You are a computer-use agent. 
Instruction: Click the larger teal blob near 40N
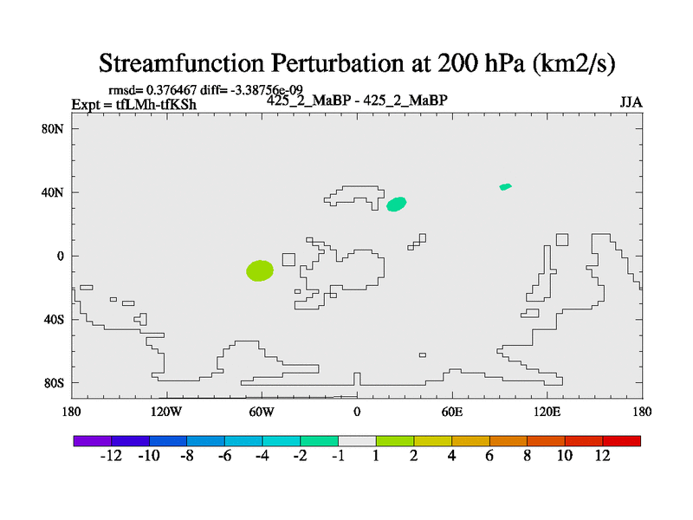tap(397, 205)
